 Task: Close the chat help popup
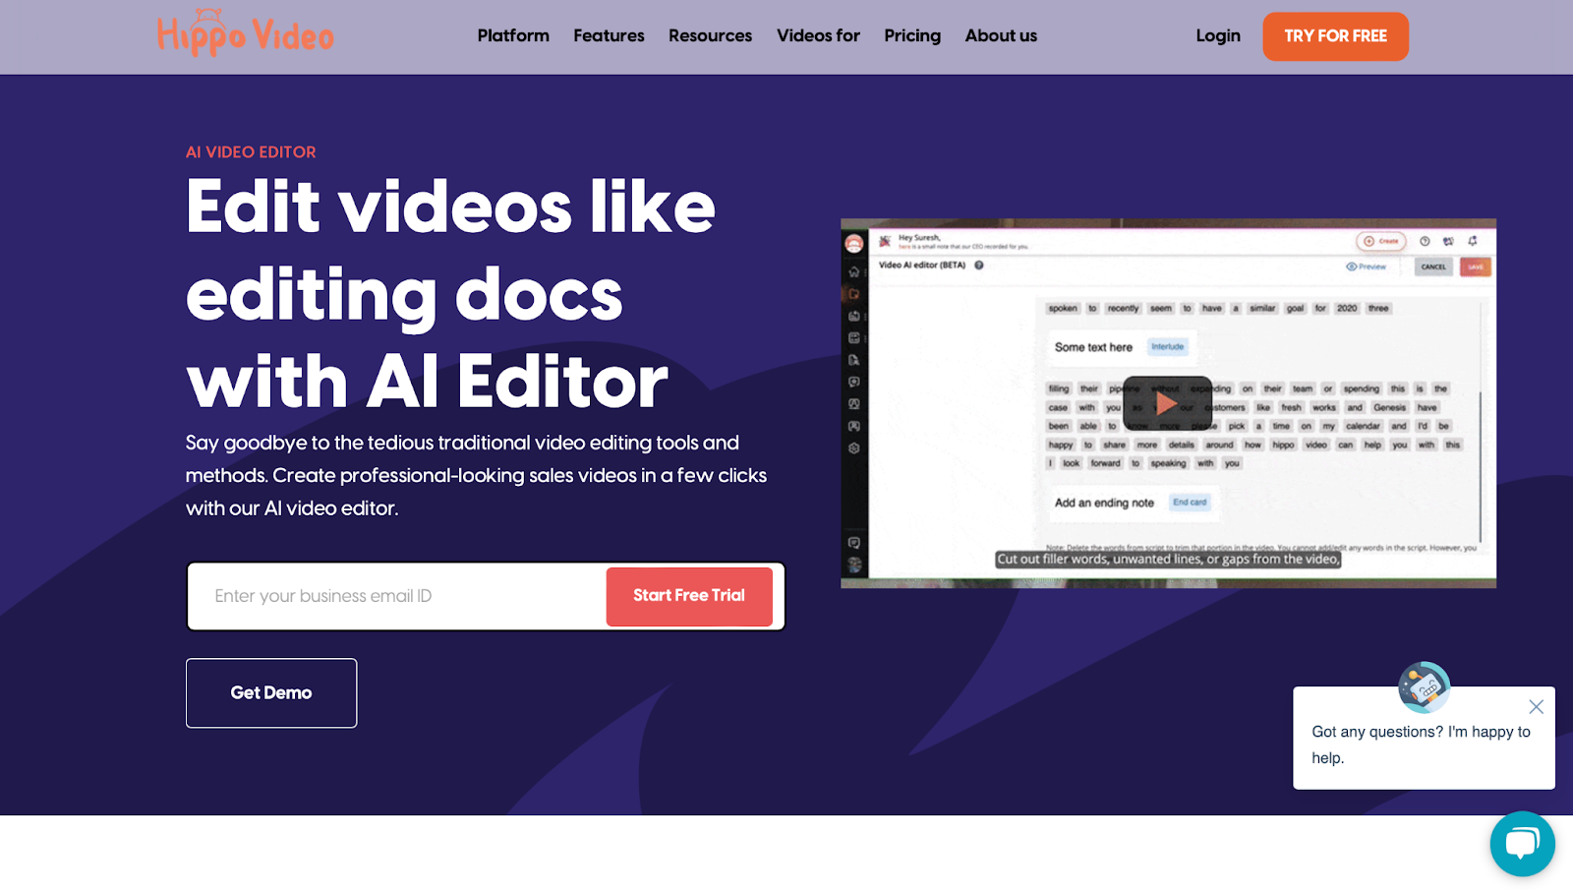(1536, 706)
